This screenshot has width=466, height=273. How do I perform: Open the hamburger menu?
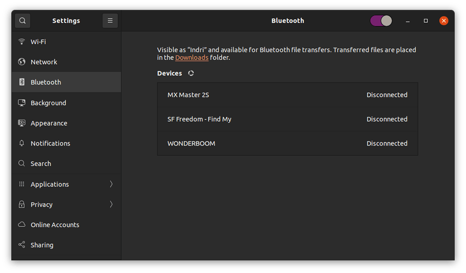(x=110, y=20)
